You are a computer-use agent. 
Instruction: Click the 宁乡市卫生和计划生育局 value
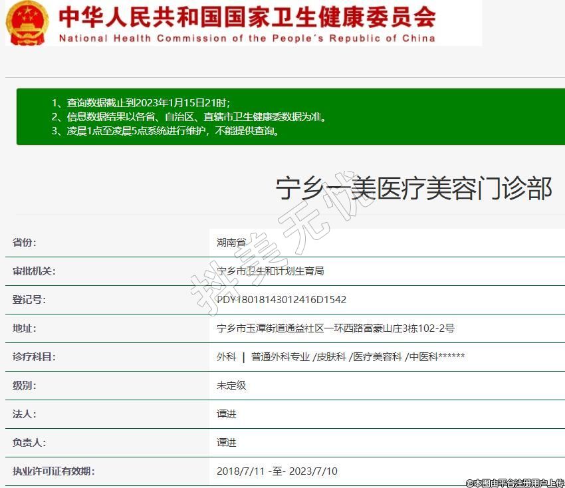tap(270, 271)
